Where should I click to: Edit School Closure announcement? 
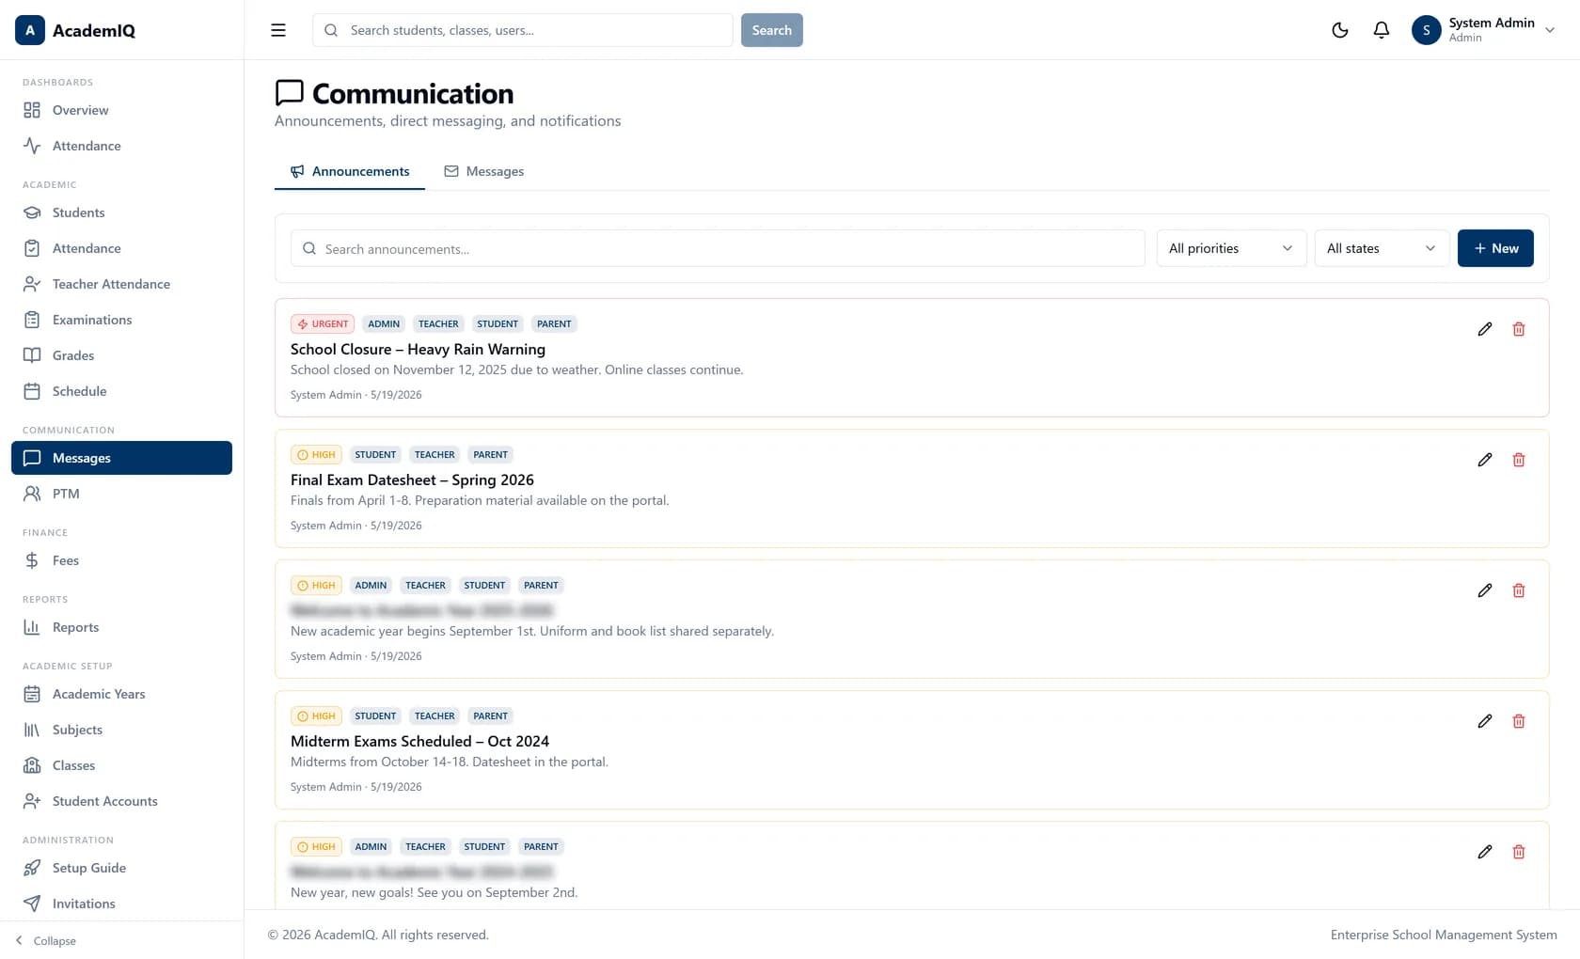(1485, 329)
